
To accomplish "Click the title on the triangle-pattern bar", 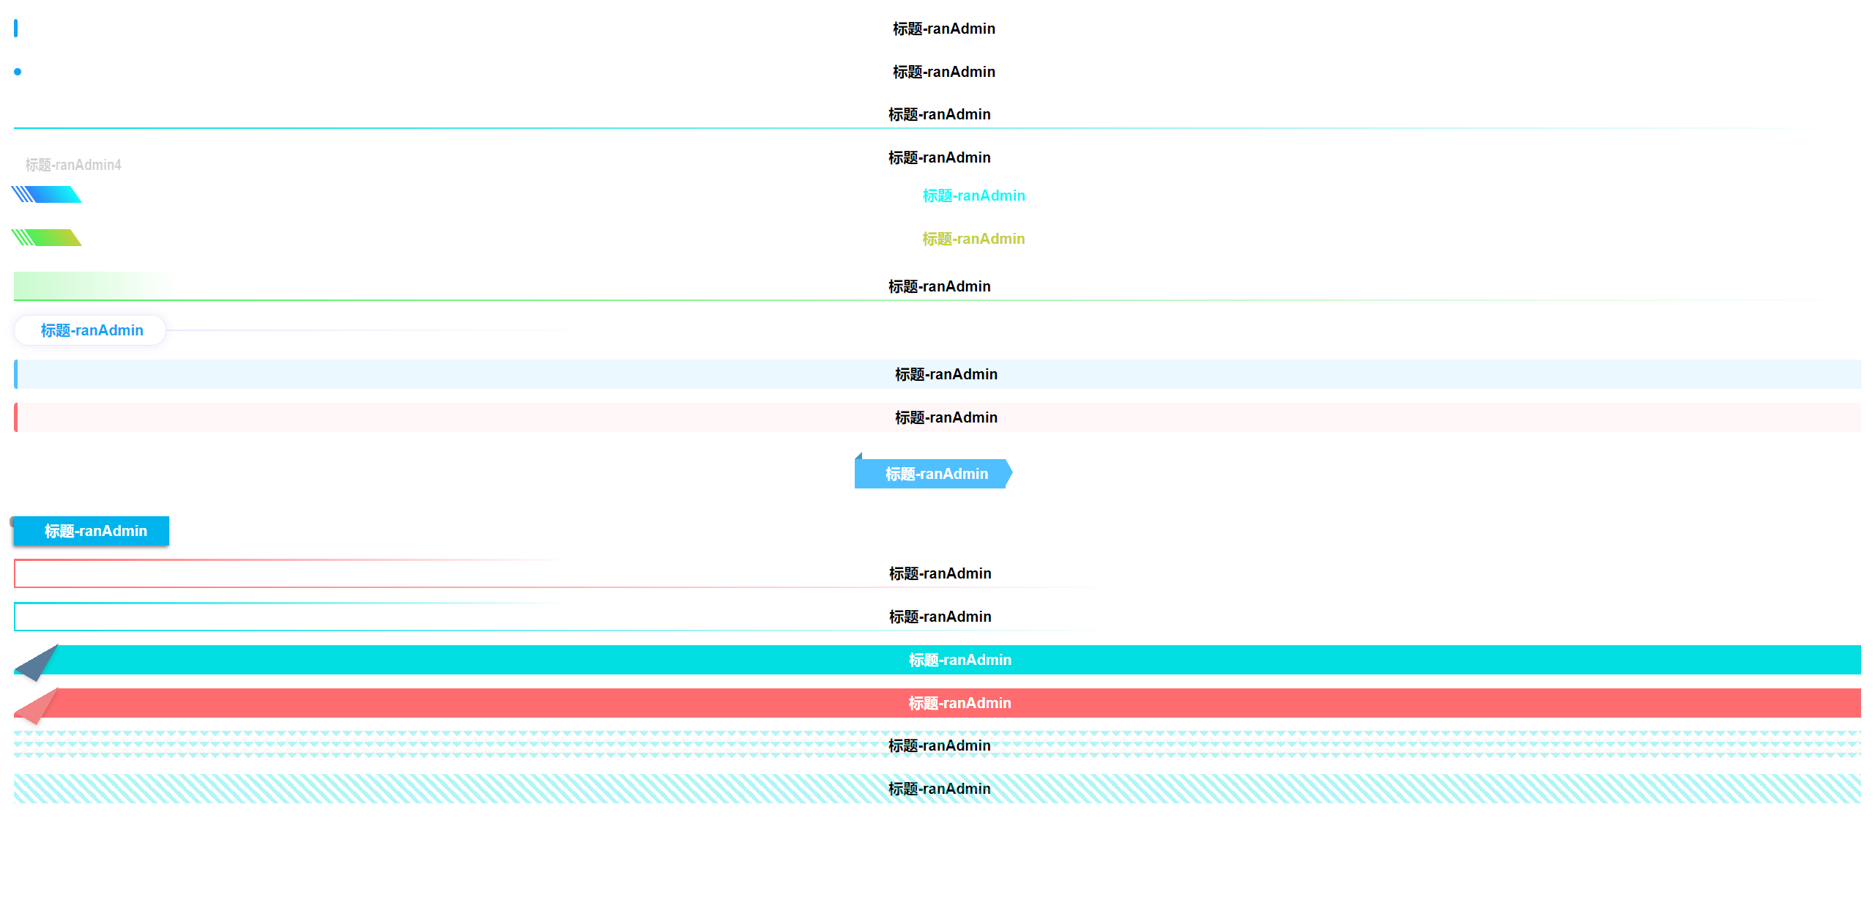I will click(939, 745).
